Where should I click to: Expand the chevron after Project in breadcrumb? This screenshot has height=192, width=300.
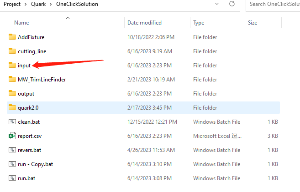click(26, 4)
